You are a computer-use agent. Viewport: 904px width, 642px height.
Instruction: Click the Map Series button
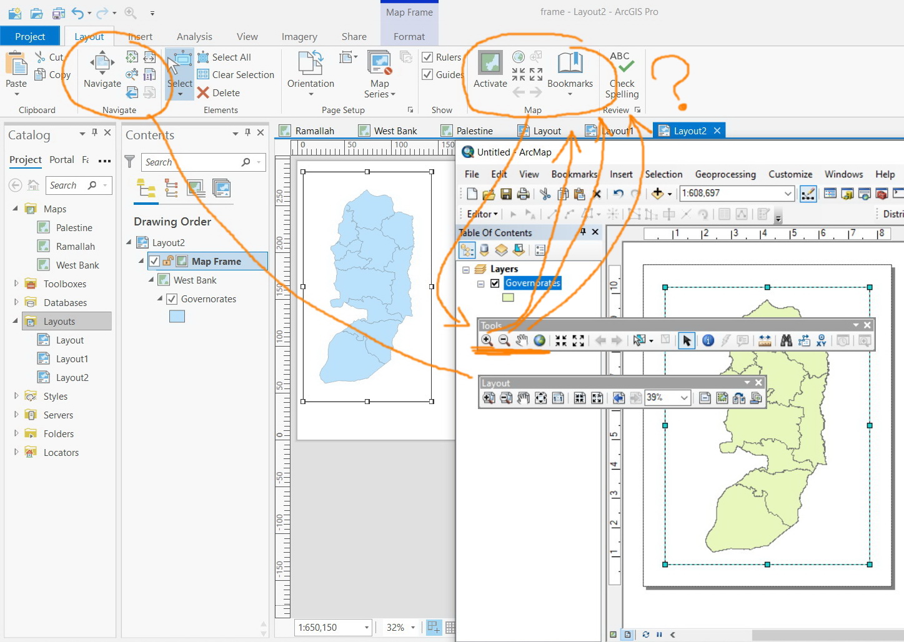coord(379,74)
